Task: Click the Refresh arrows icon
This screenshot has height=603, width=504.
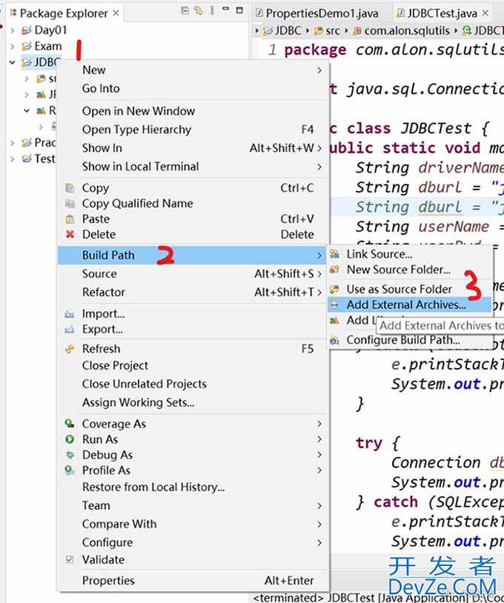Action: click(70, 349)
